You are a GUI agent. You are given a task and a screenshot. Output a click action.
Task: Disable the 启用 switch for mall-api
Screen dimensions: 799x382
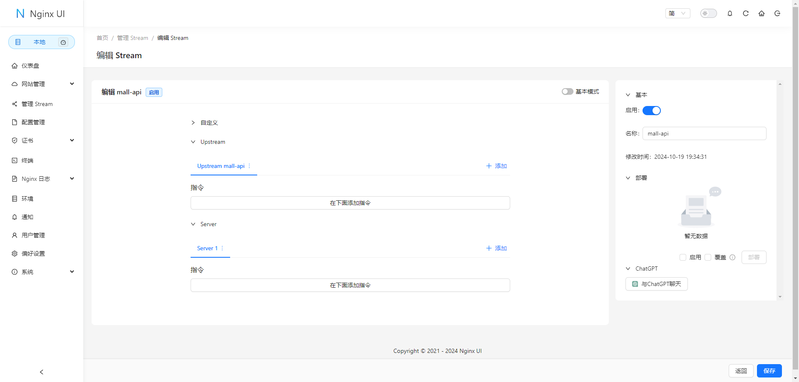[651, 111]
